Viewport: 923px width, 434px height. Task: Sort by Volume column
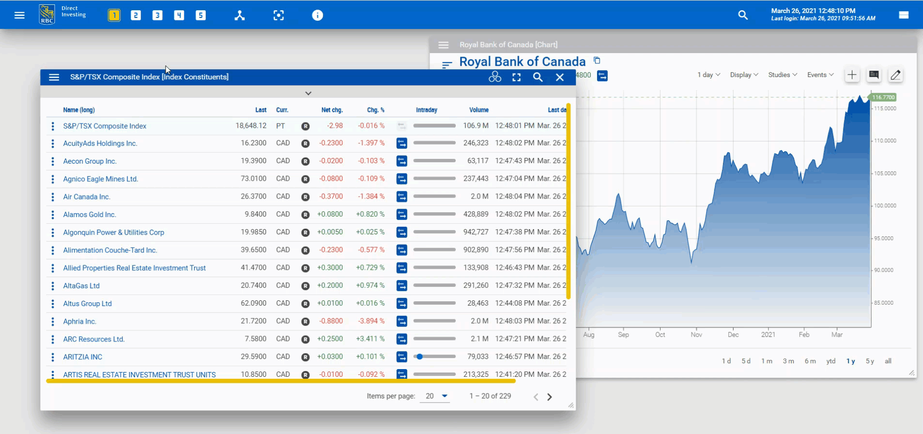click(479, 110)
